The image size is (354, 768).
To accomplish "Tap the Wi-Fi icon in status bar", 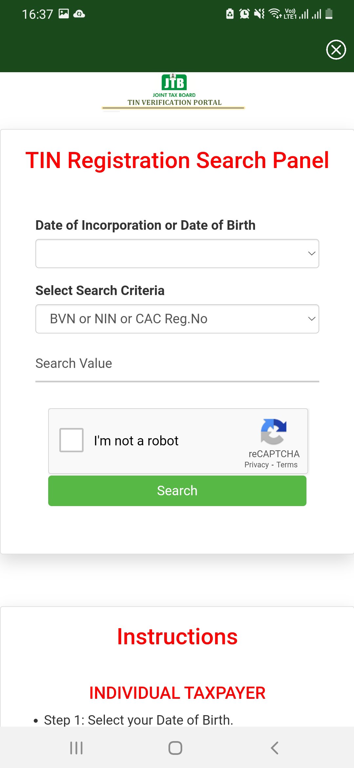I will (x=274, y=14).
